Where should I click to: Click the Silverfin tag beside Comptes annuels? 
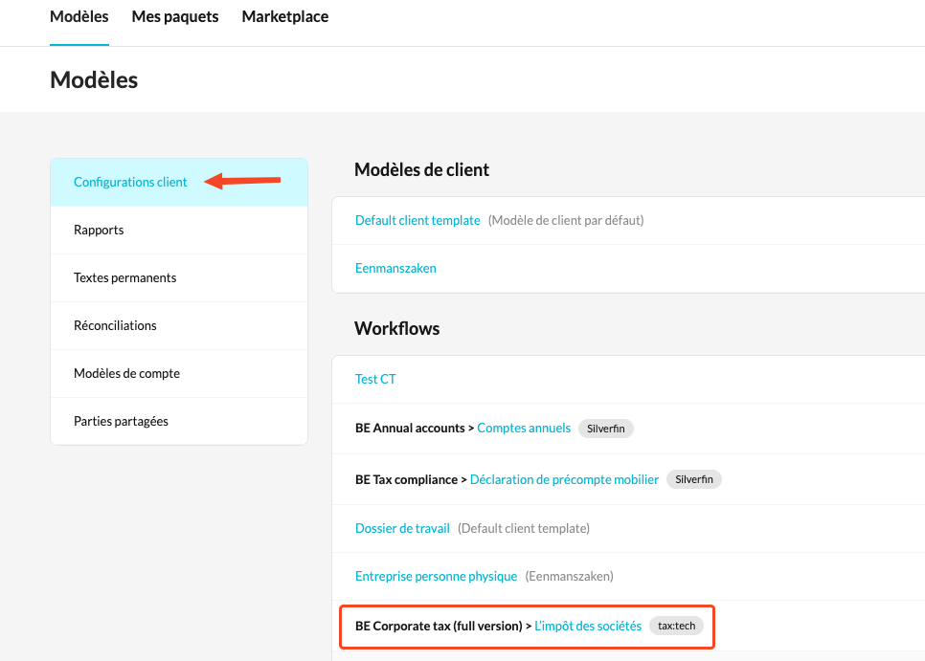[x=606, y=429]
